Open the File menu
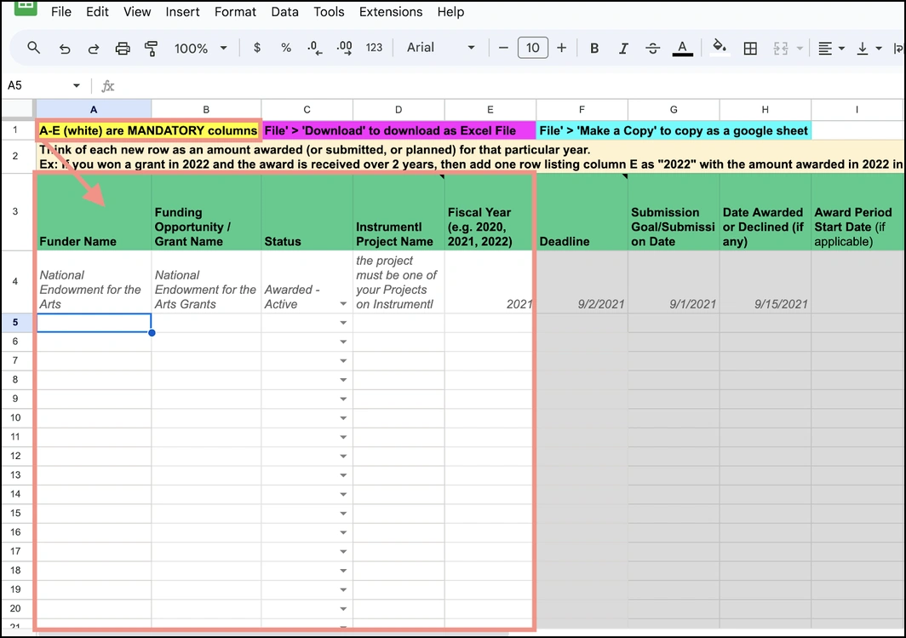Viewport: 906px width, 638px height. click(61, 12)
